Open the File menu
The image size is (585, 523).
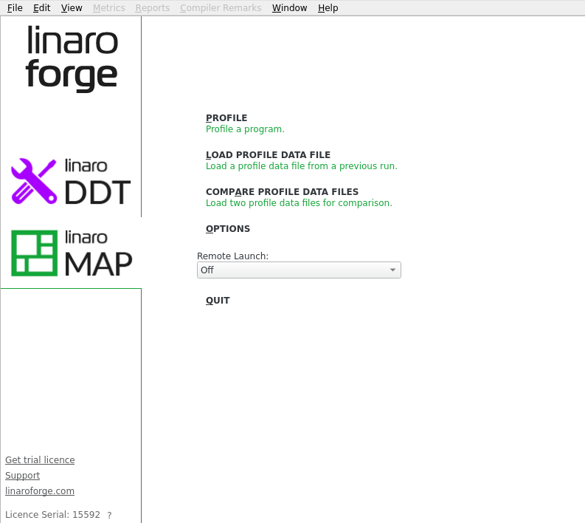click(x=15, y=8)
